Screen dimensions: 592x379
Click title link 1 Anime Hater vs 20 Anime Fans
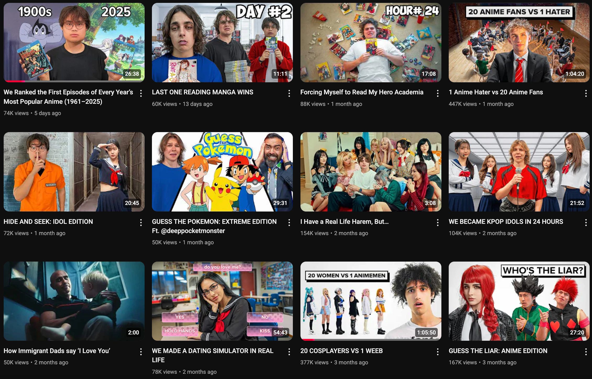point(496,92)
